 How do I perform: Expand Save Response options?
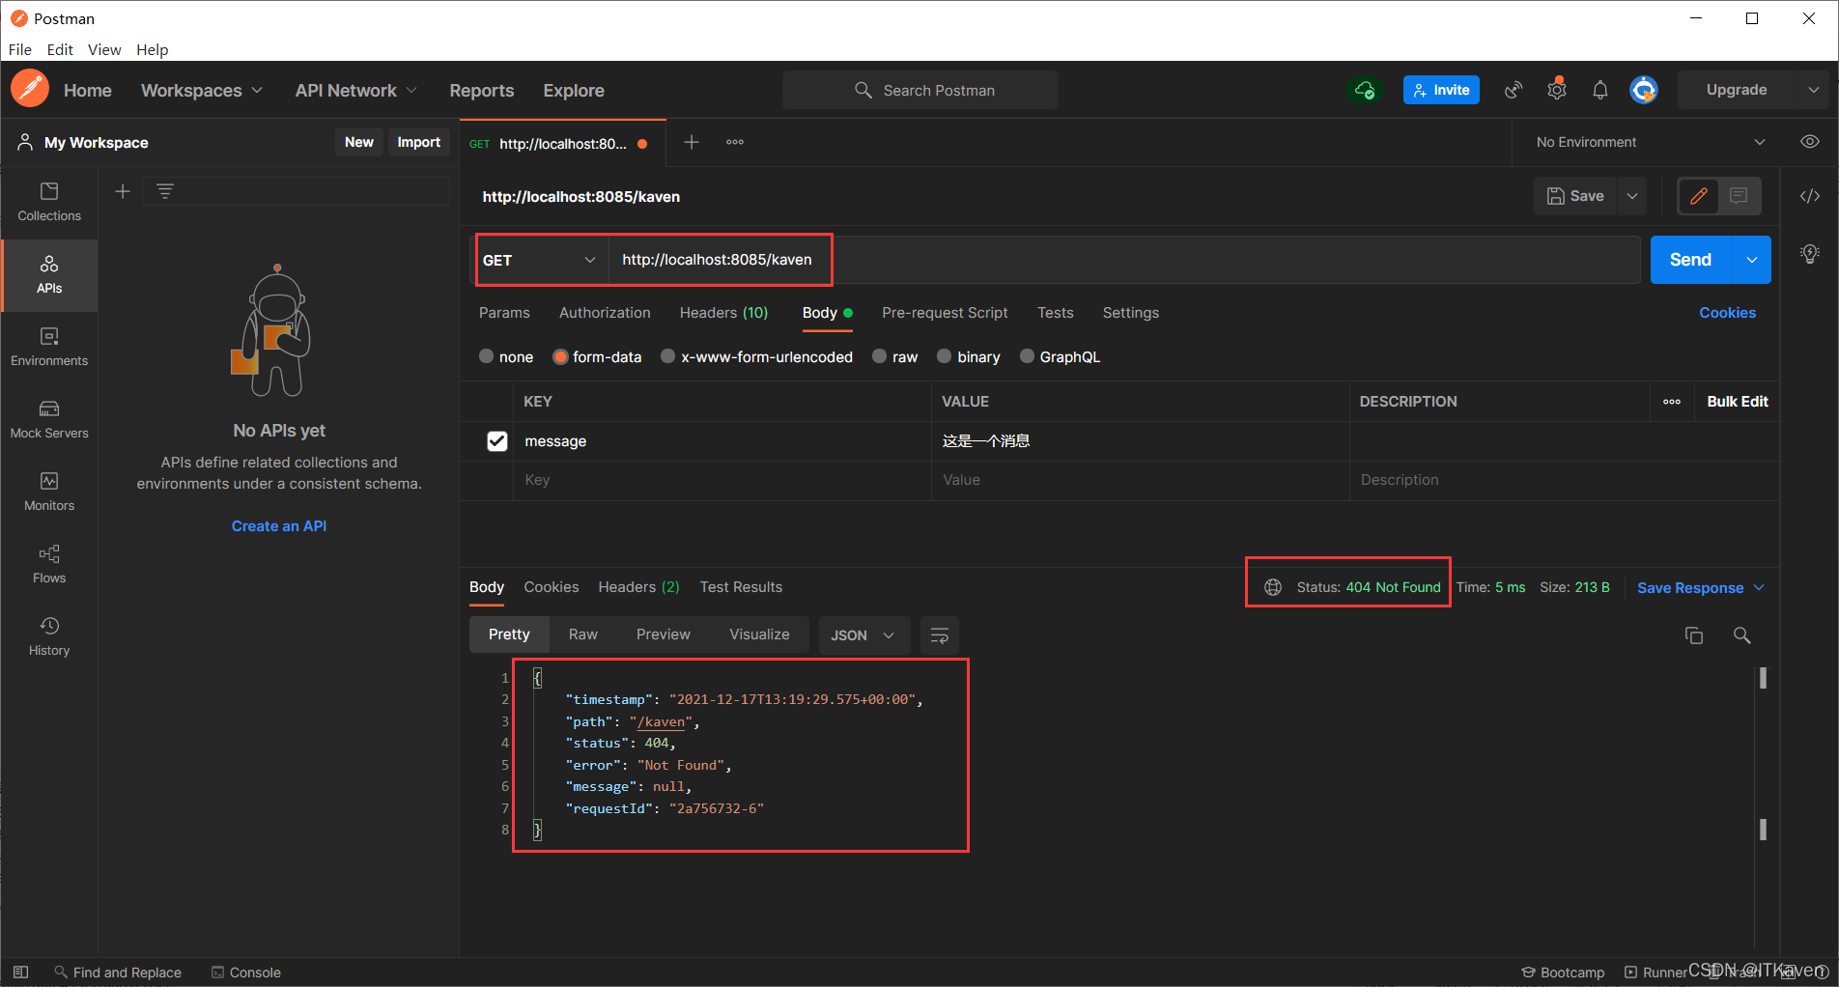tap(1759, 587)
